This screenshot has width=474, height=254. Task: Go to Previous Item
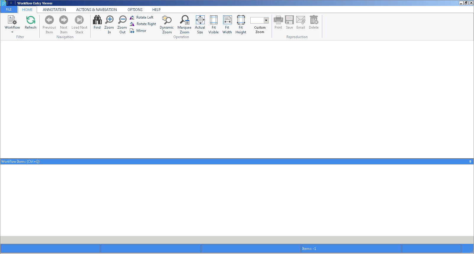click(49, 25)
